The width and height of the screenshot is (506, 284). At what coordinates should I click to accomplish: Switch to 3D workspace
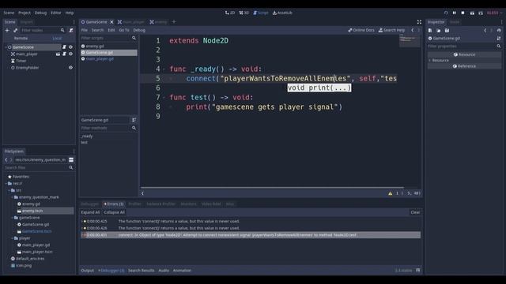coord(244,13)
